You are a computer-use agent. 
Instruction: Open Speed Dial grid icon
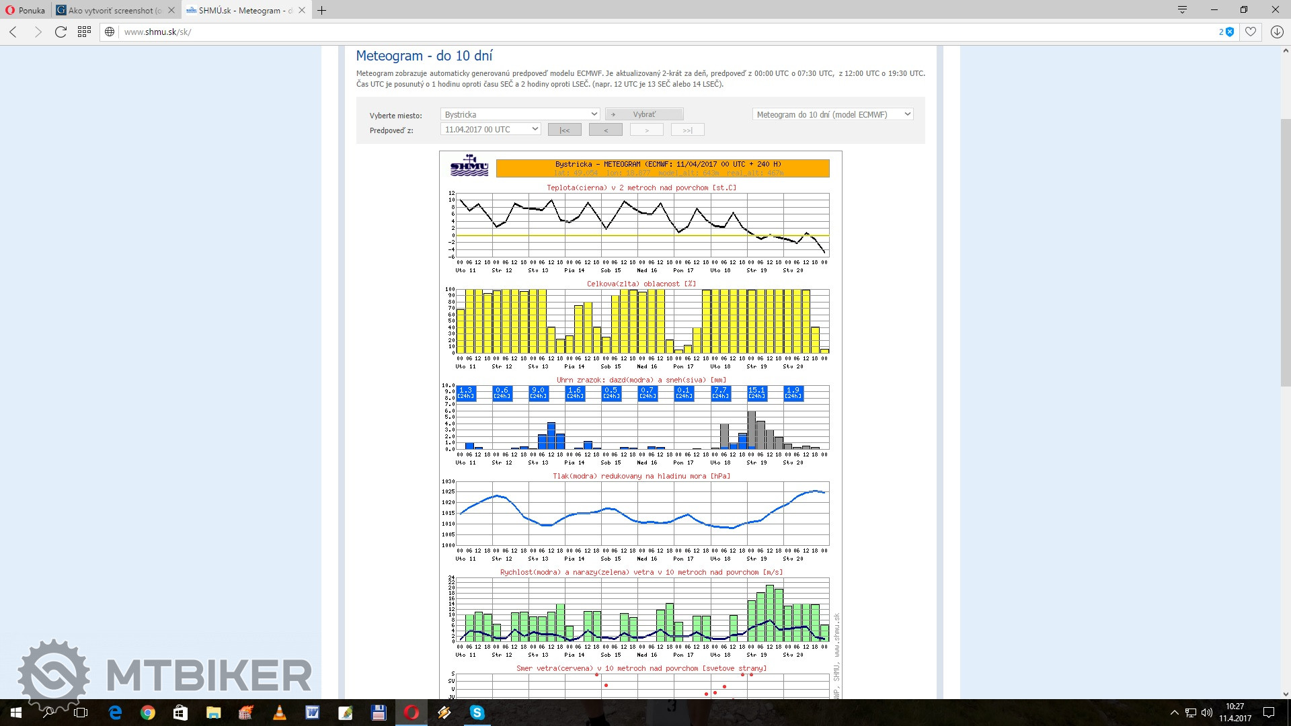pos(84,32)
